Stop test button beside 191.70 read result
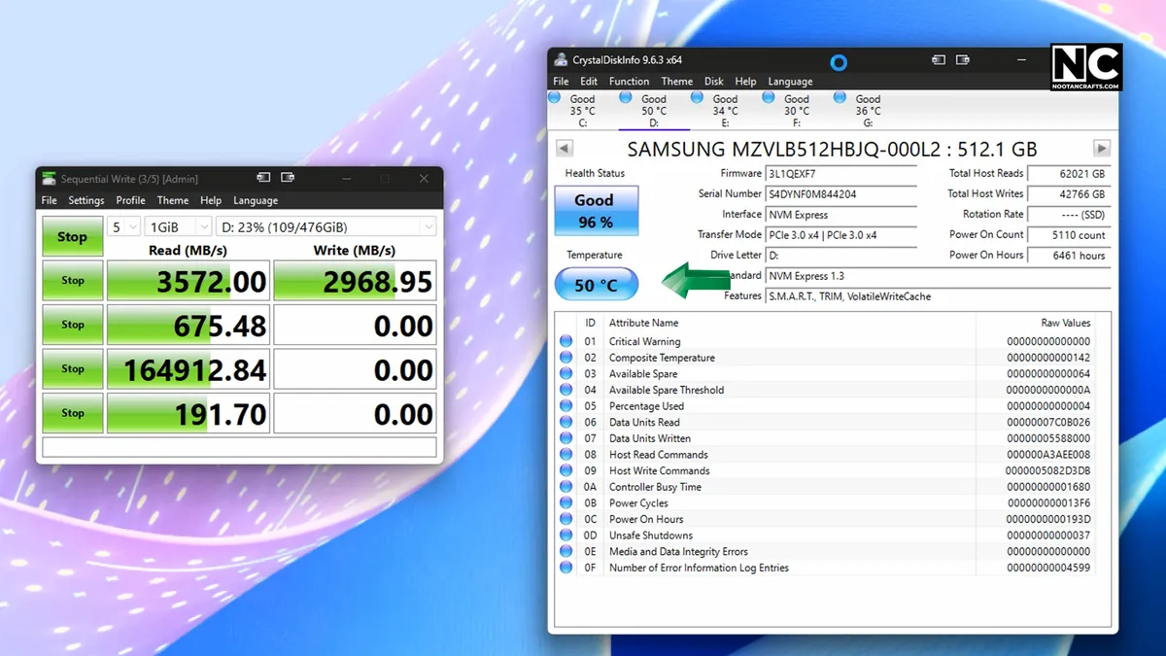Screen dimensions: 1166x656 [73, 413]
